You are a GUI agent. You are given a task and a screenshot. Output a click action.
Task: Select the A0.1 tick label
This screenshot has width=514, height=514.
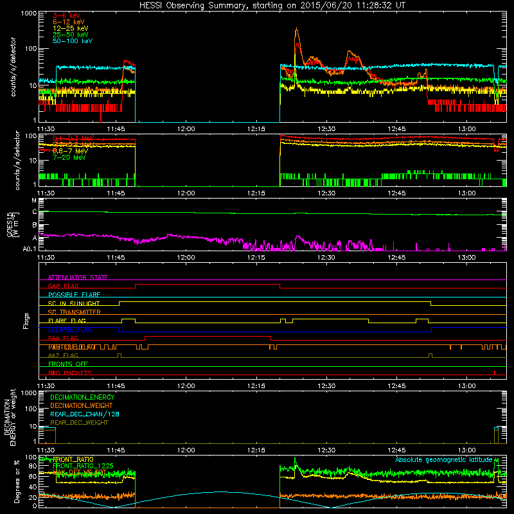30,249
